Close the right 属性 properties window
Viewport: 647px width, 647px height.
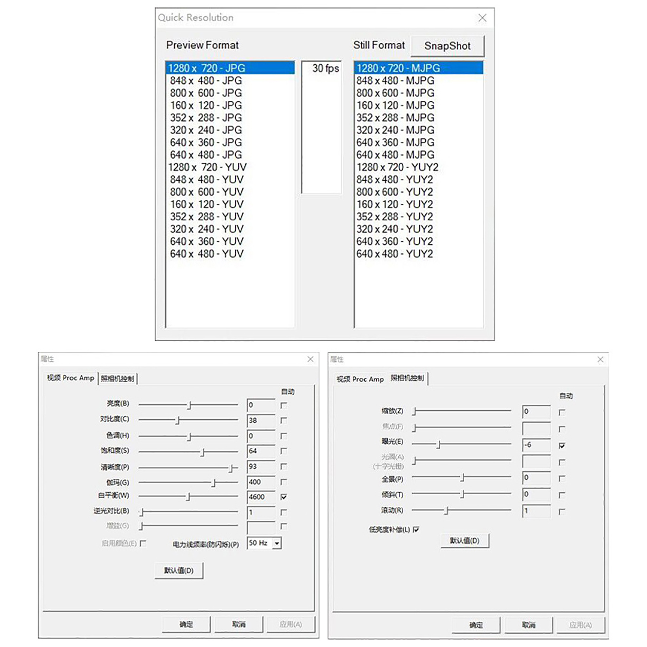coord(600,359)
